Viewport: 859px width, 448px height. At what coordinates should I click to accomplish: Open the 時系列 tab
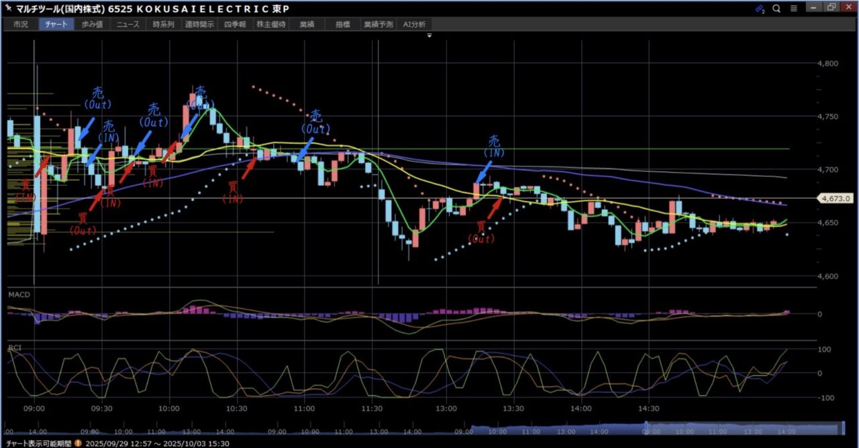pos(163,24)
